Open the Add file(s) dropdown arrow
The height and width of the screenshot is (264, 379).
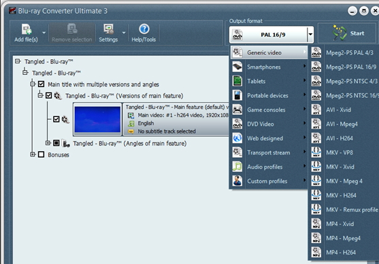[44, 33]
